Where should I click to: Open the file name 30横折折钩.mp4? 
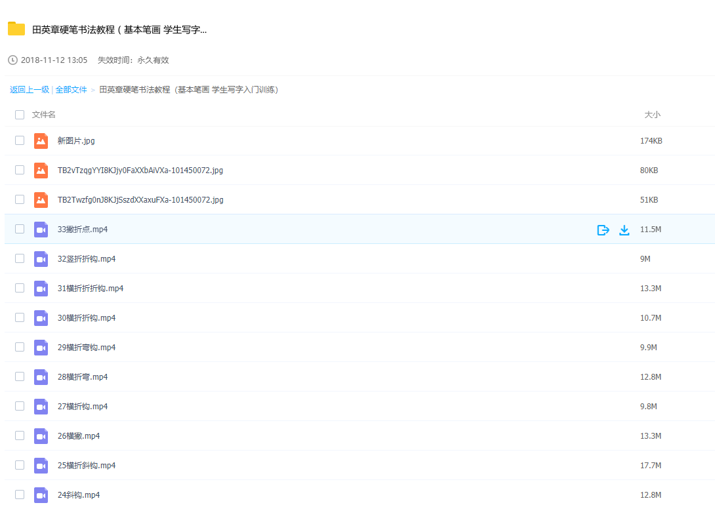click(x=87, y=317)
